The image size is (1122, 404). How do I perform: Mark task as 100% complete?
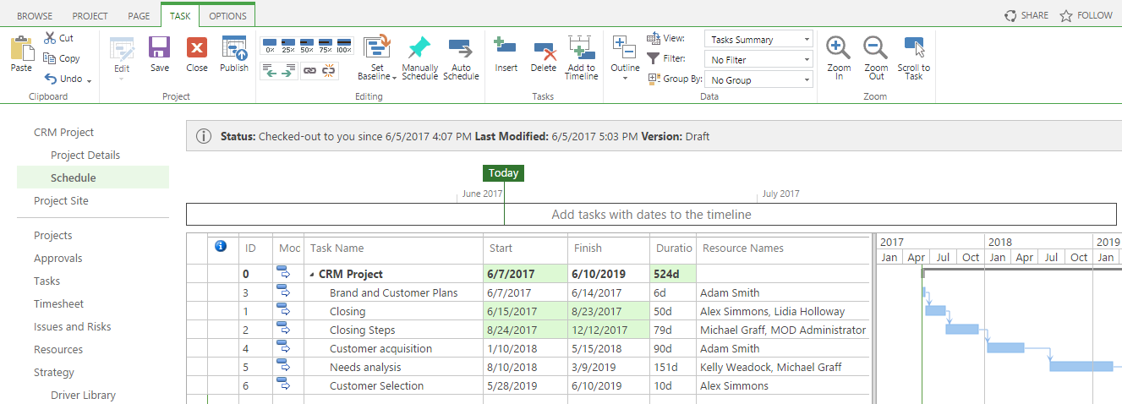pyautogui.click(x=344, y=45)
